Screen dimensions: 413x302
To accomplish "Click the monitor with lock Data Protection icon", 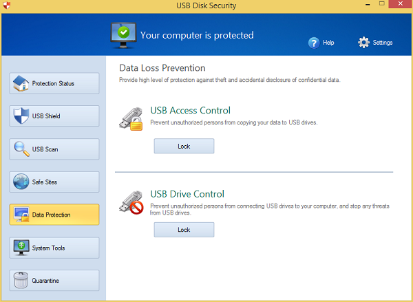I will tap(21, 215).
